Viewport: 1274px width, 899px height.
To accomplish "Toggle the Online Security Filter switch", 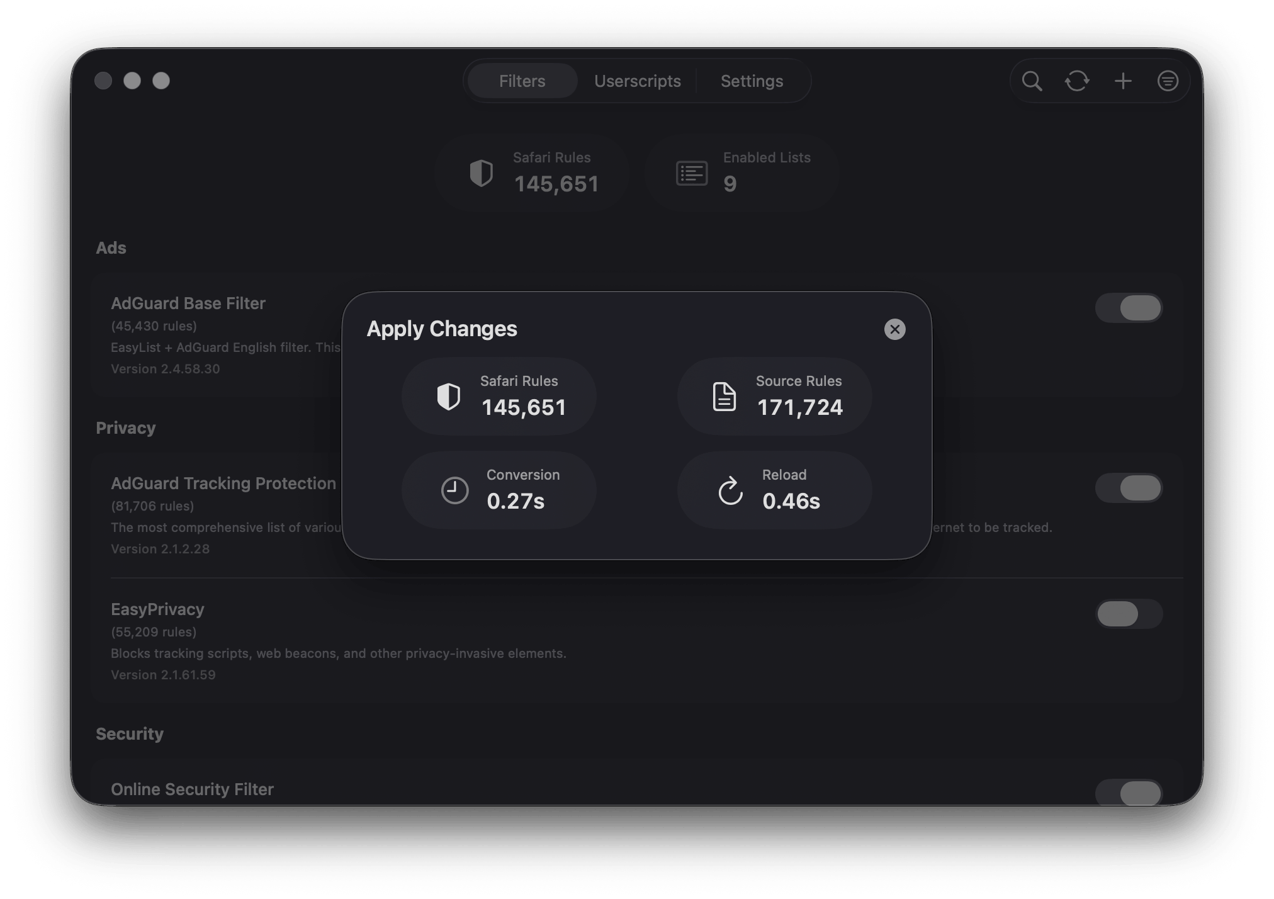I will click(x=1129, y=793).
